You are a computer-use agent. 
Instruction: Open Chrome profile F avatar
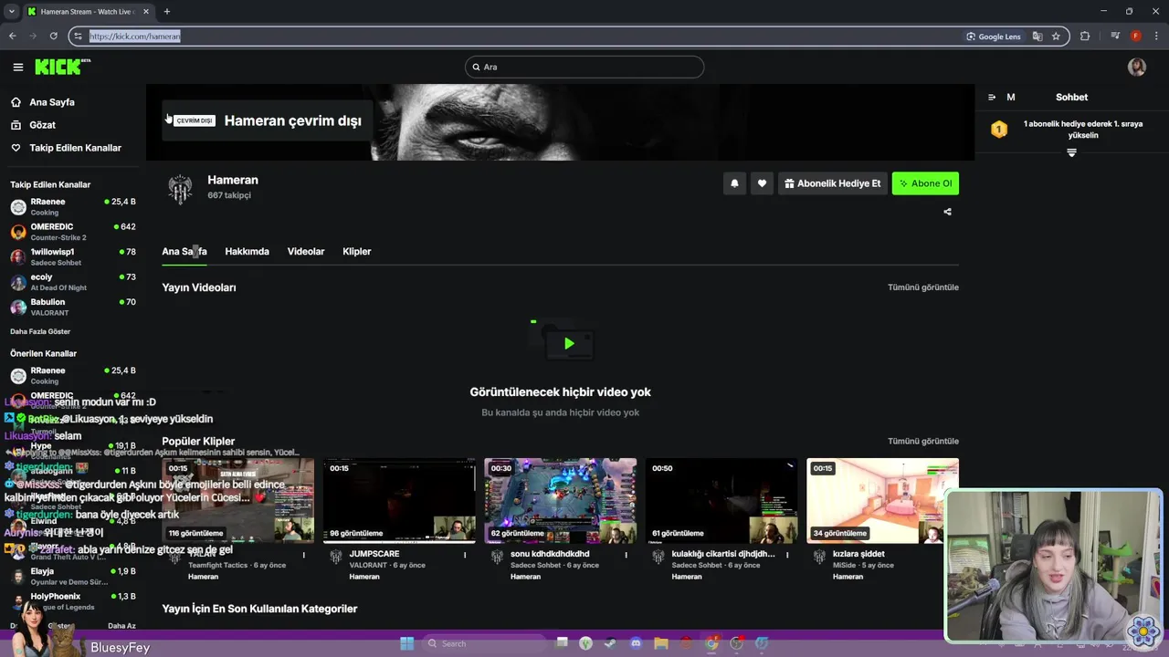point(1135,36)
